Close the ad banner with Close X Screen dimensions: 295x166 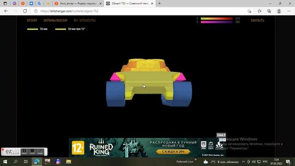coord(221,135)
